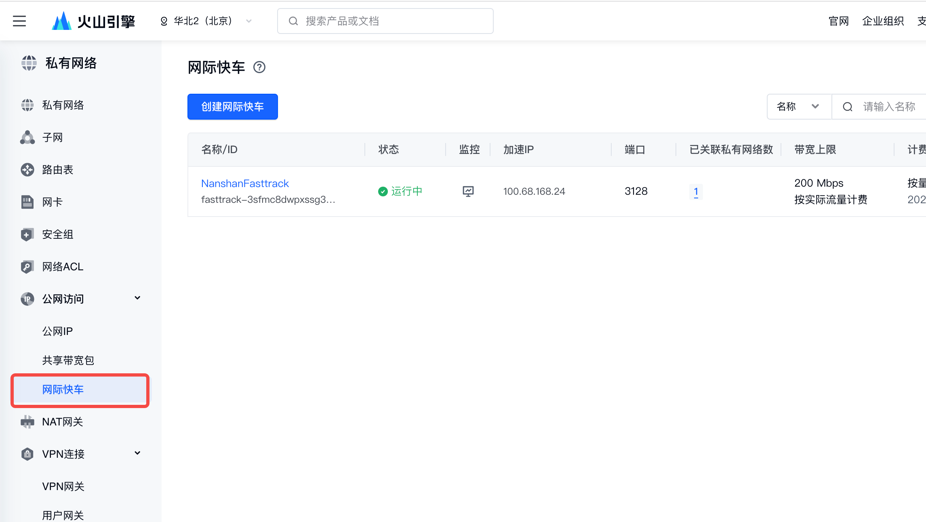926x522 pixels.
Task: Open the hamburger navigation menu
Action: pyautogui.click(x=19, y=21)
